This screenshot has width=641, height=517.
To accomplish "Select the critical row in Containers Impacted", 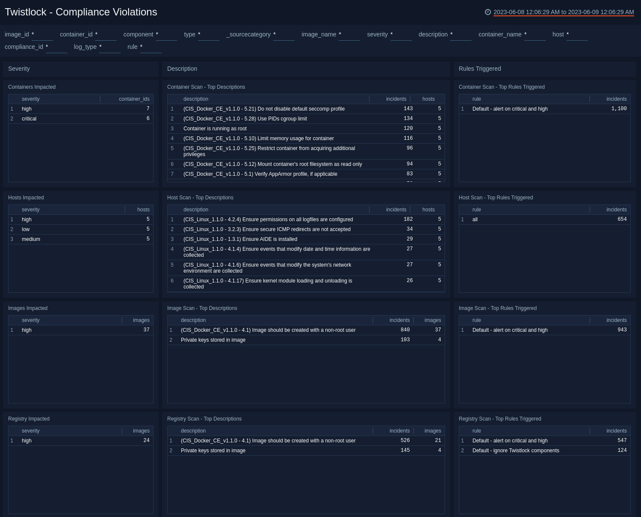I will click(x=64, y=119).
